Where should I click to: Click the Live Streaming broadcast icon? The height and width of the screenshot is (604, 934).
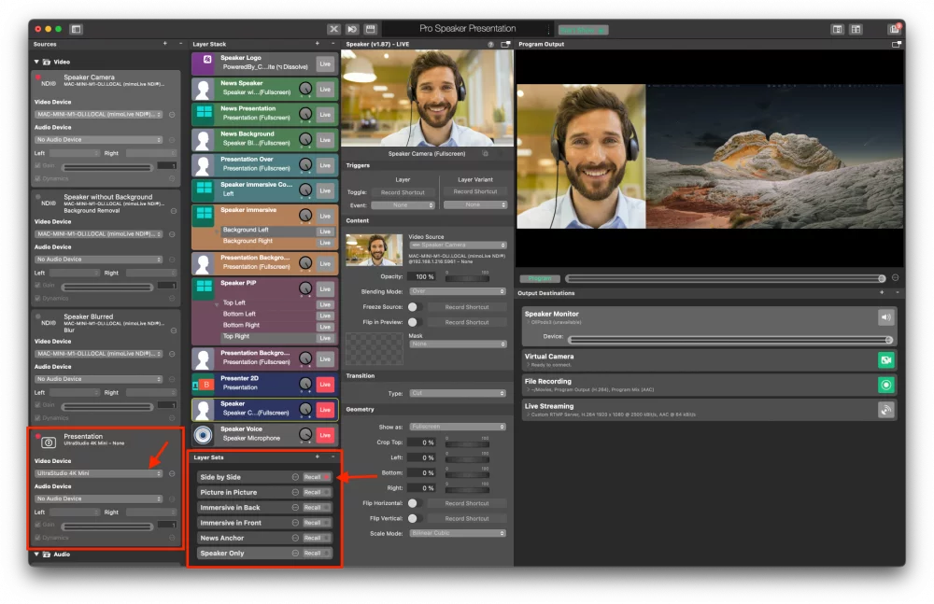(x=885, y=410)
